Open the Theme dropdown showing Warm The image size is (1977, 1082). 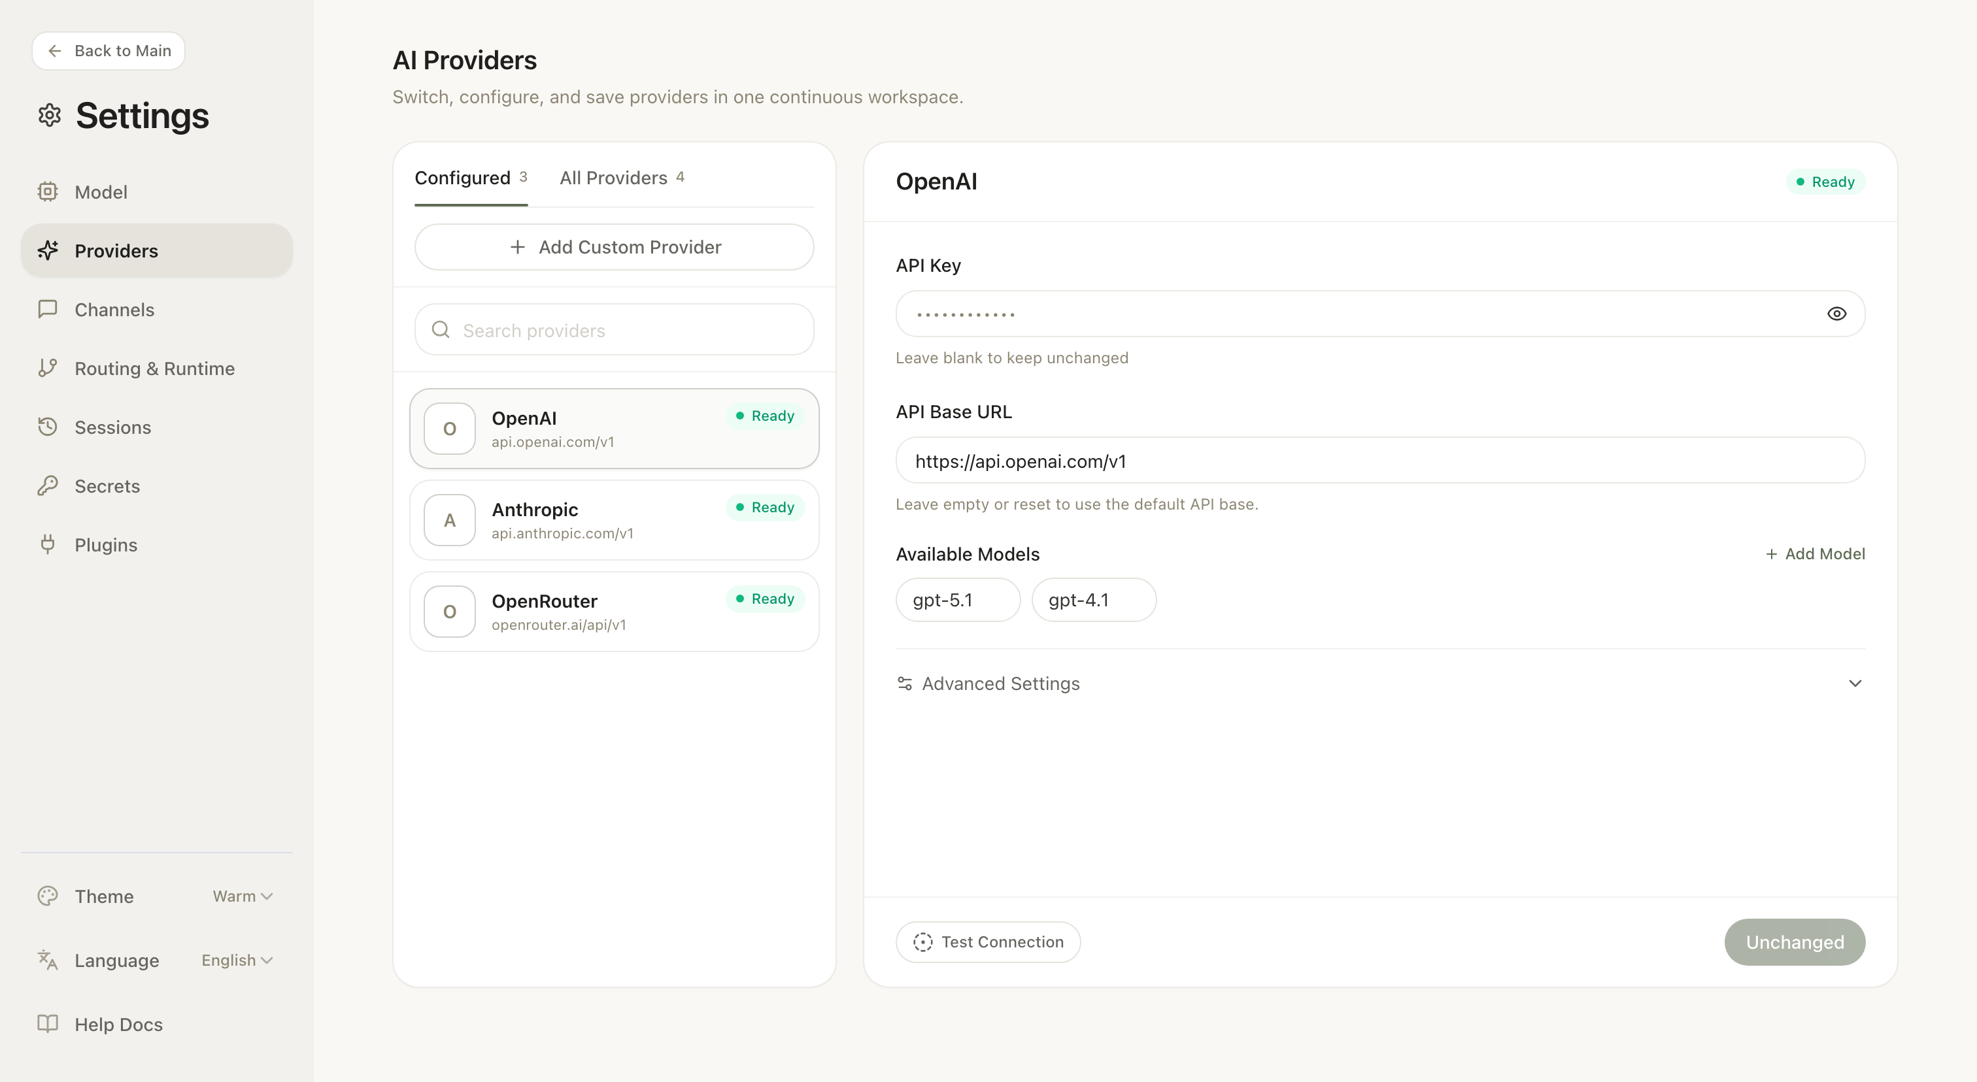pos(243,896)
